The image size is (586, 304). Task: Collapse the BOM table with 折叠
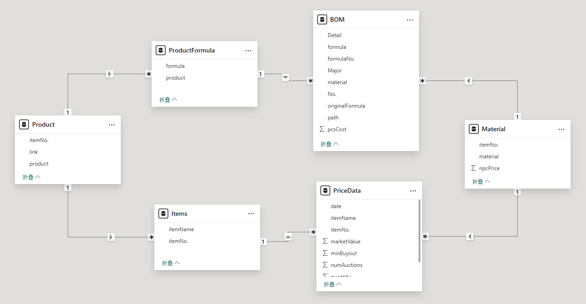click(x=330, y=144)
